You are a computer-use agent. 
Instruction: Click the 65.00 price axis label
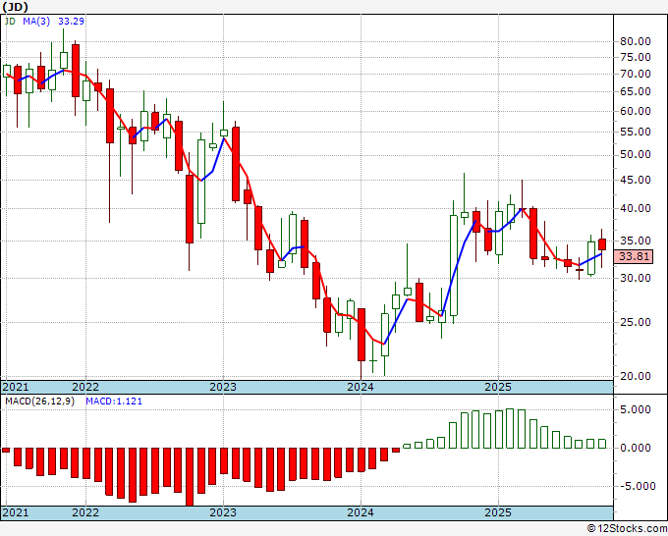pos(636,92)
